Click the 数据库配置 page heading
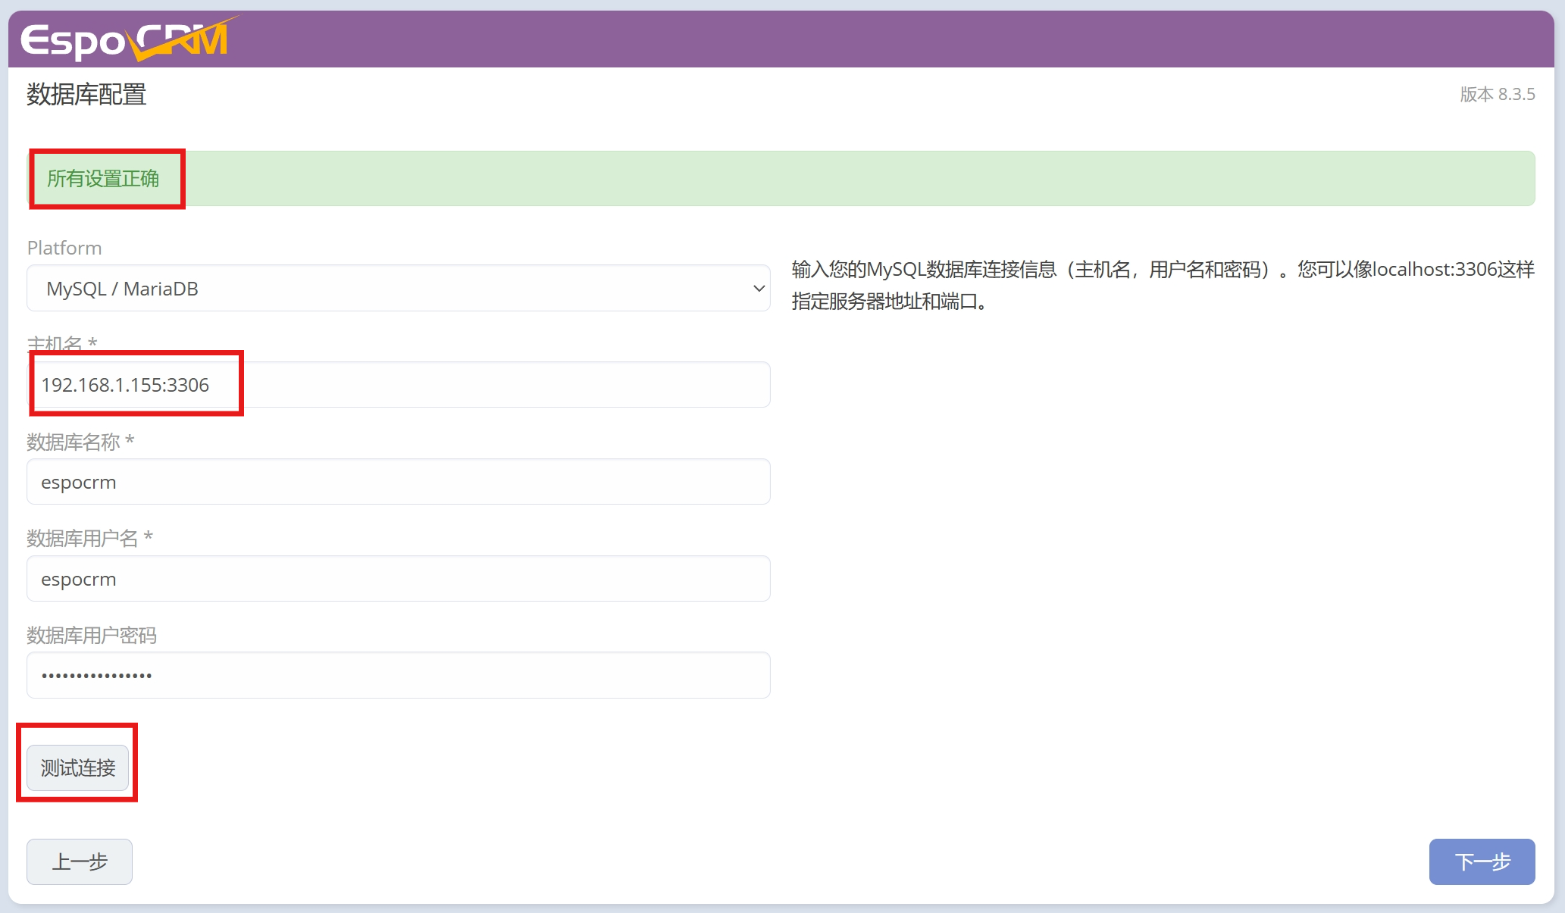 86,95
